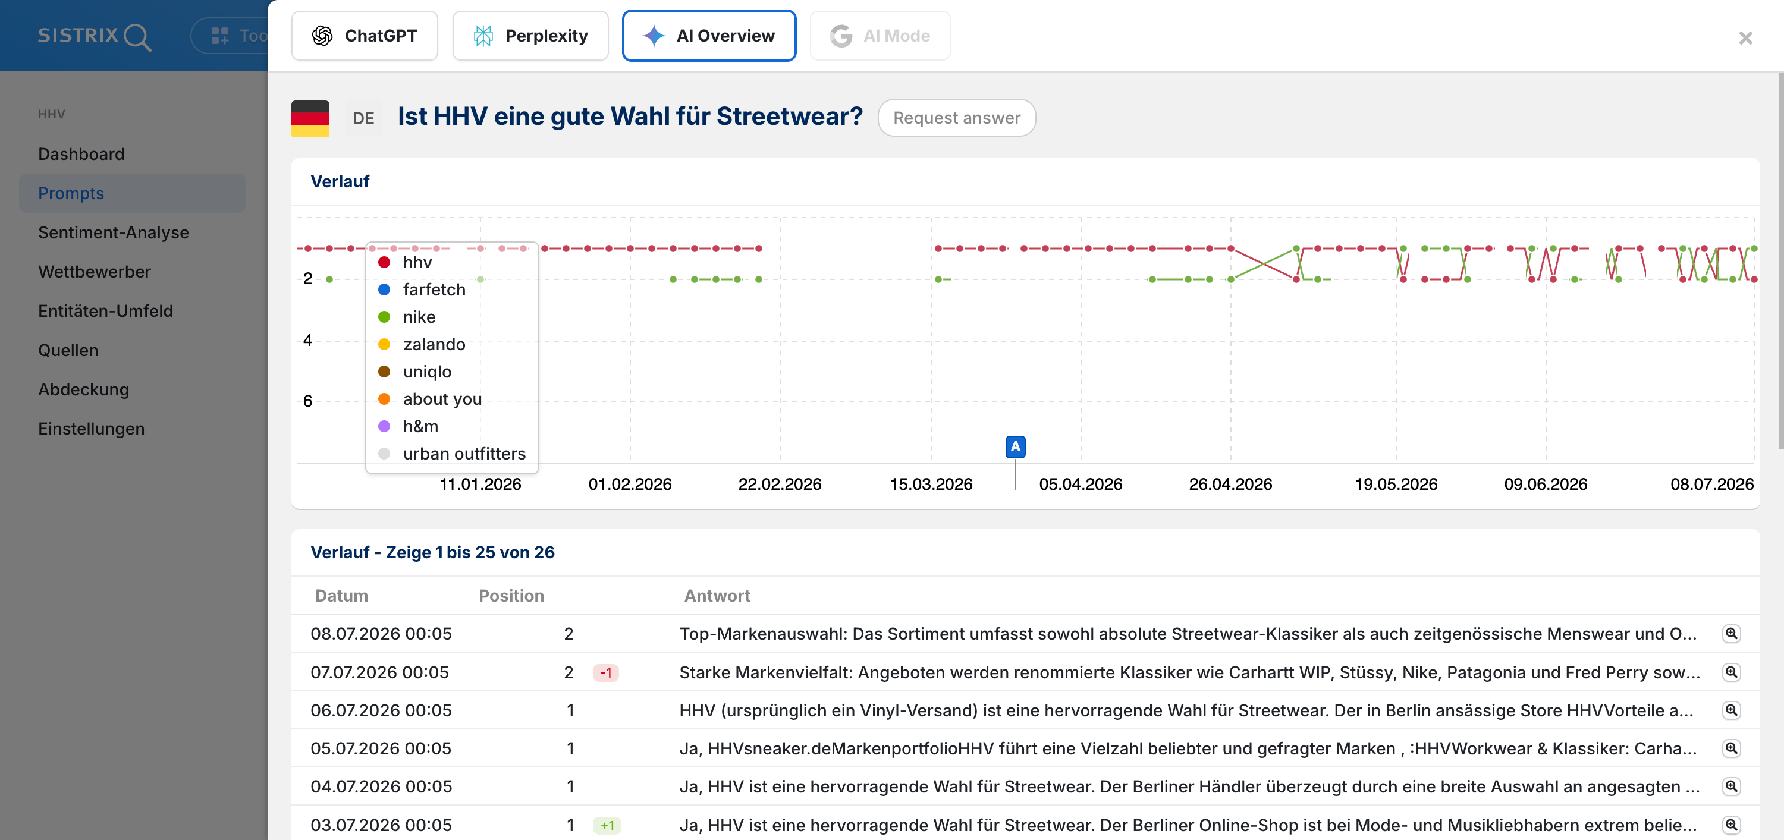The image size is (1784, 840).
Task: Click answer text starting 'HHV (ursprünglich ein Vinyl-Versand)'
Action: pyautogui.click(x=1186, y=710)
